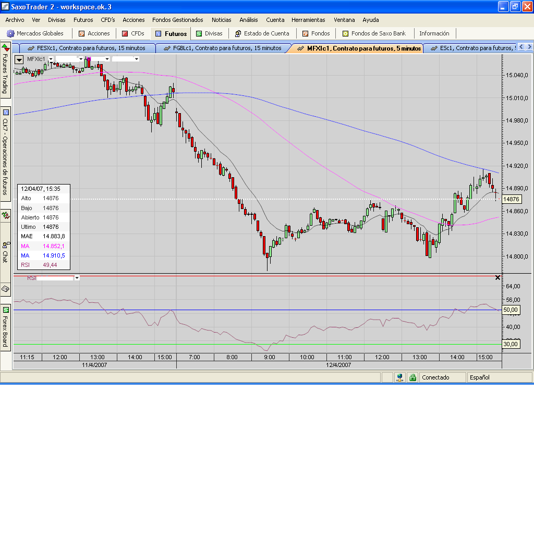Click the RSI 49,44 value

pos(50,265)
